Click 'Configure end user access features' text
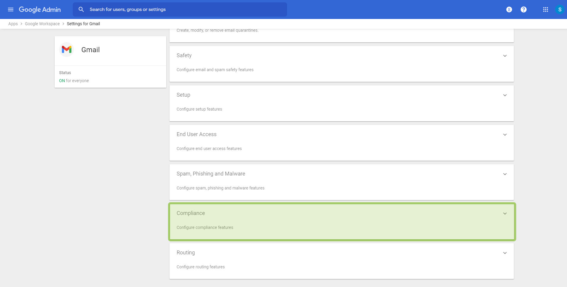567x287 pixels. 209,149
